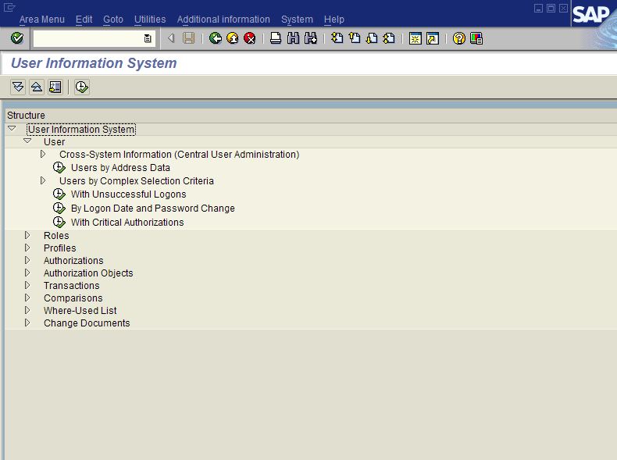The image size is (617, 460).
Task: Click the Next Page icon
Action: pyautogui.click(x=372, y=38)
